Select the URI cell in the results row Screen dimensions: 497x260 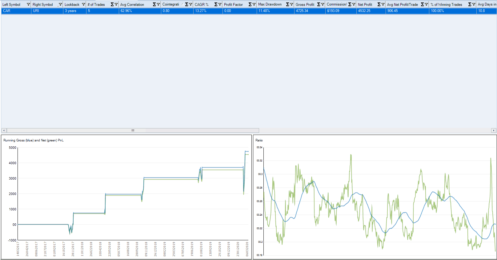47,11
